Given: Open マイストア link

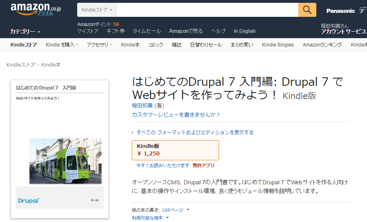Looking at the screenshot, I should [88, 31].
